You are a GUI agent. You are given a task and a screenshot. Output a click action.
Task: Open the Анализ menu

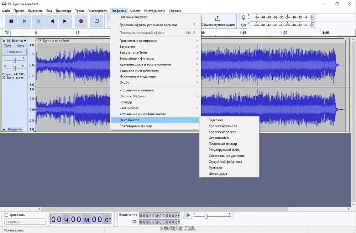(135, 11)
